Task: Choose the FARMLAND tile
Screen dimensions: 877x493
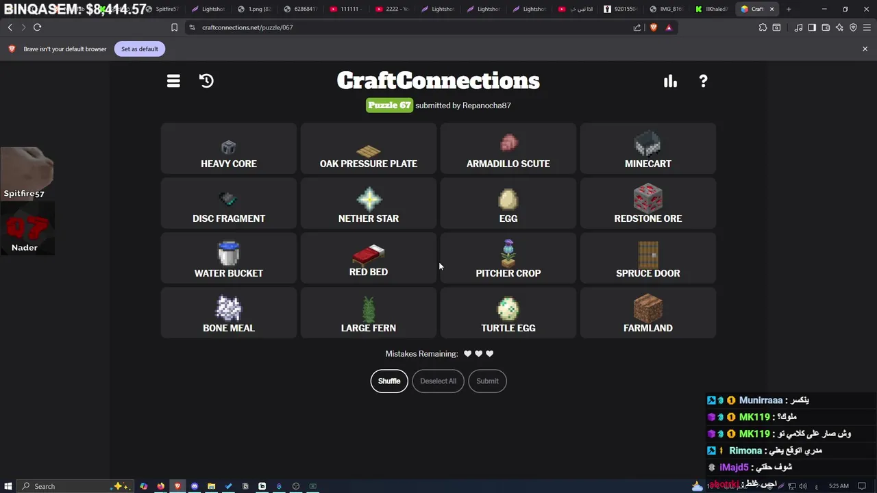Action: pyautogui.click(x=648, y=313)
